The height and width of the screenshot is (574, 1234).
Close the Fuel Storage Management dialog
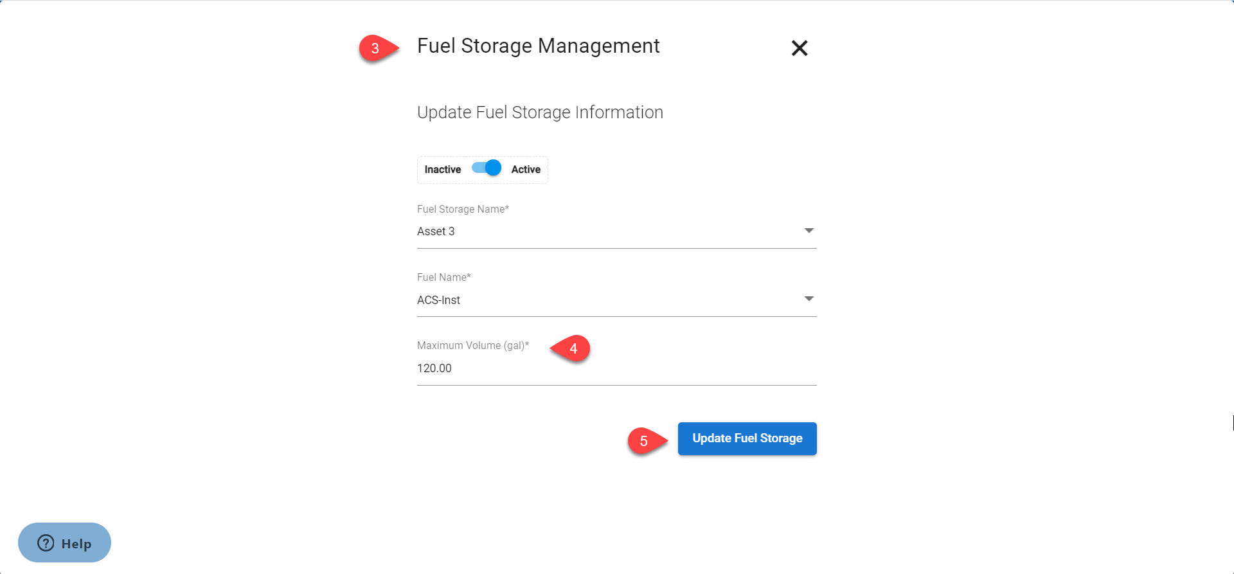[799, 48]
